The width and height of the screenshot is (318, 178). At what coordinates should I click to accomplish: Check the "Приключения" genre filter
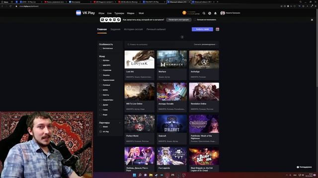point(100,80)
